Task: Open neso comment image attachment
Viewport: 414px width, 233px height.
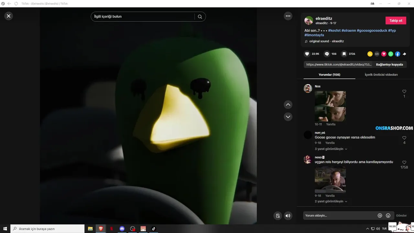Action: click(330, 179)
